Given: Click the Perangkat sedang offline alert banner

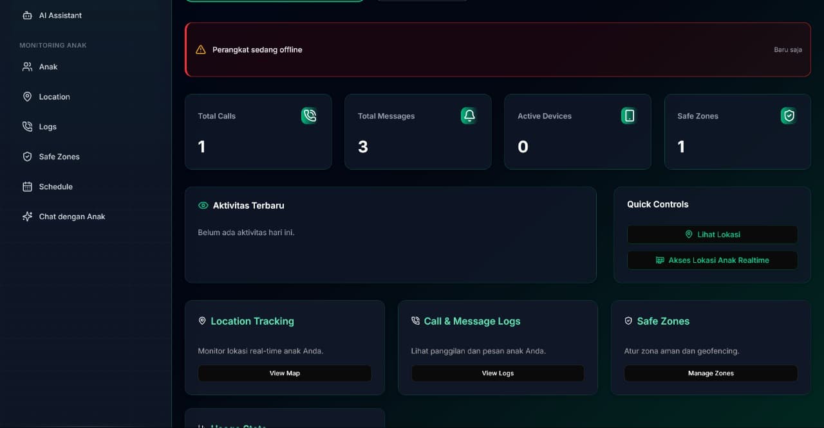Looking at the screenshot, I should tap(498, 49).
